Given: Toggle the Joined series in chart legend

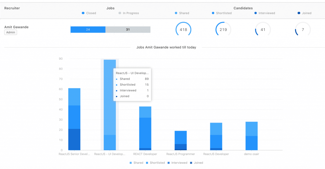Looking at the screenshot, I should point(196,163).
